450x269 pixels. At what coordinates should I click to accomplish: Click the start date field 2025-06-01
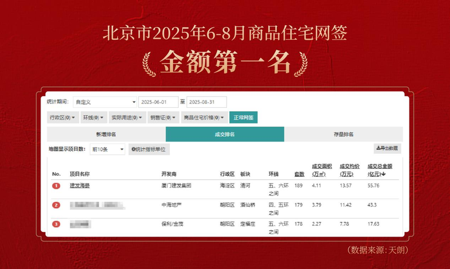(x=158, y=102)
